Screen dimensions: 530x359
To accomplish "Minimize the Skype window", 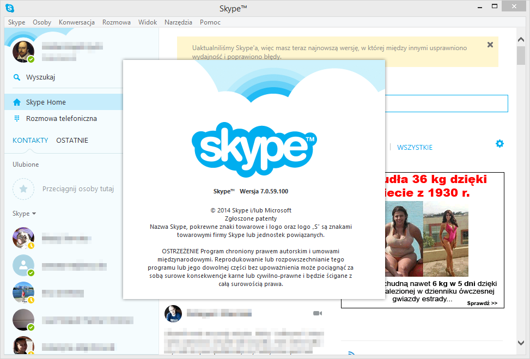I will coord(480,7).
